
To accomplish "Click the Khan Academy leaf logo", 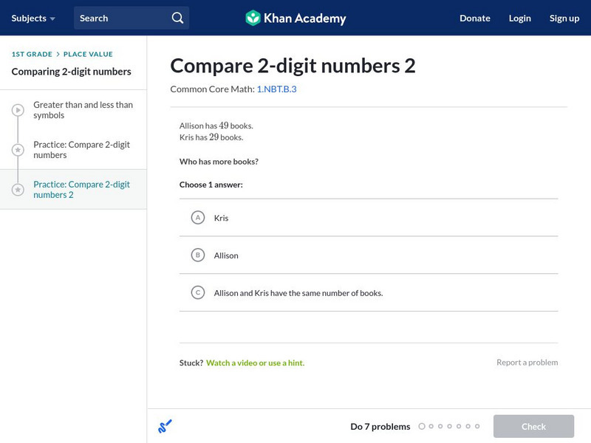I will coord(253,18).
